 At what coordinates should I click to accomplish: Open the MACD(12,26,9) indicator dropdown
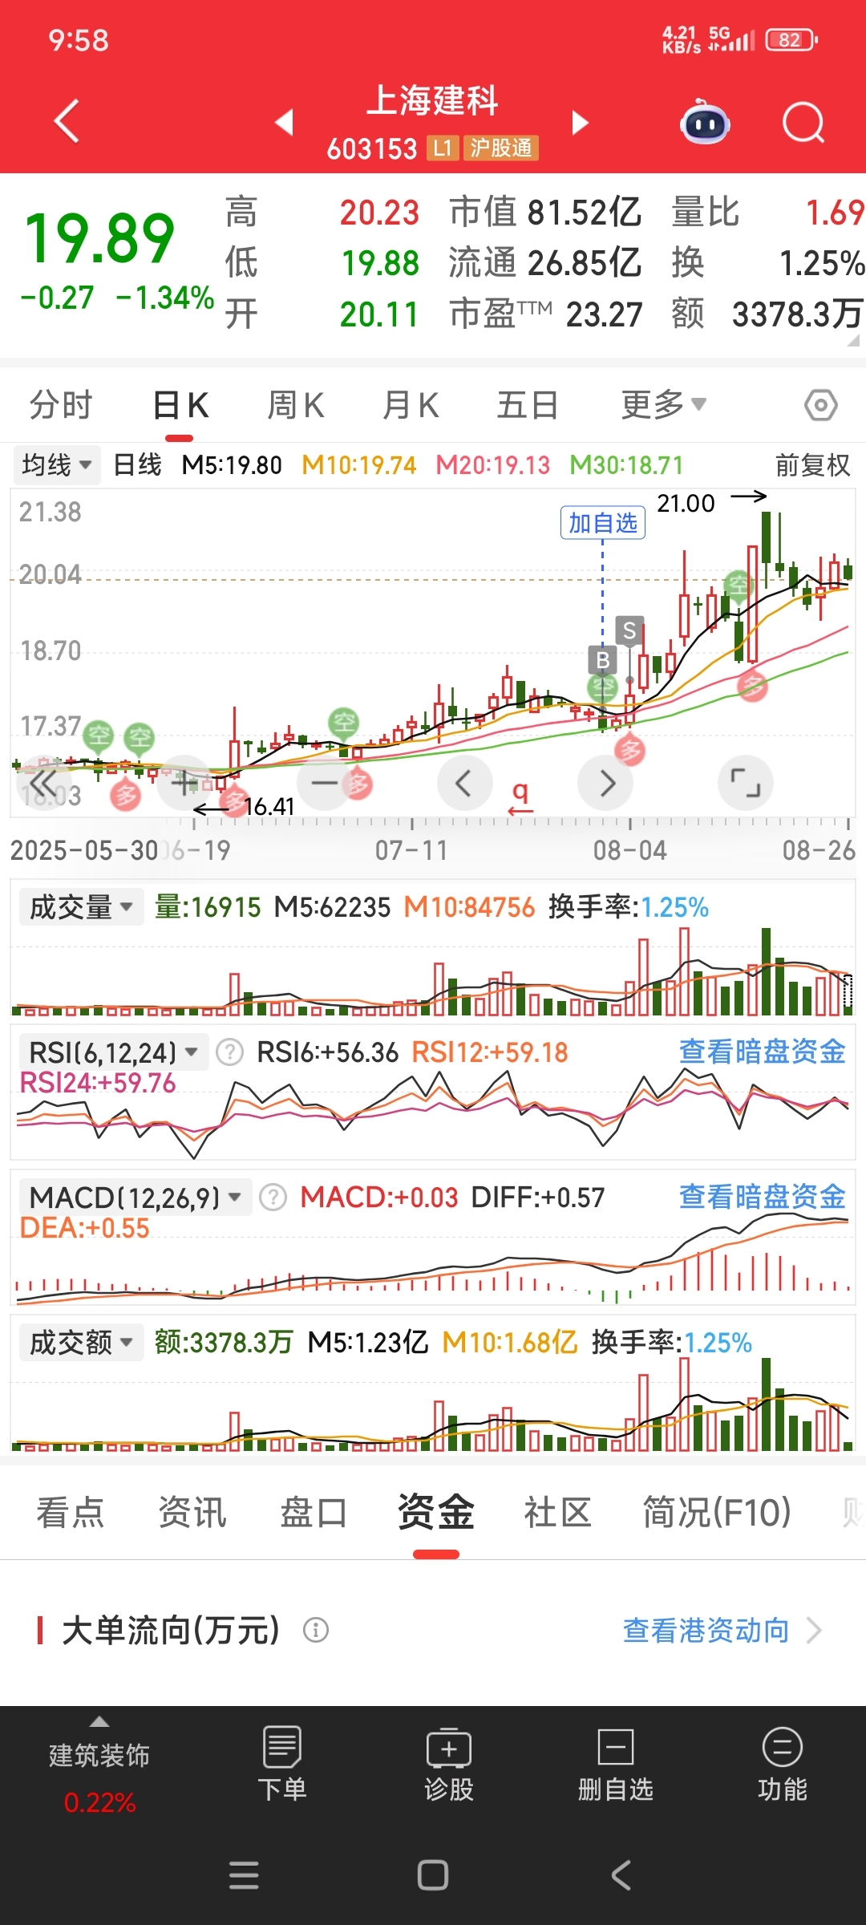point(136,1198)
